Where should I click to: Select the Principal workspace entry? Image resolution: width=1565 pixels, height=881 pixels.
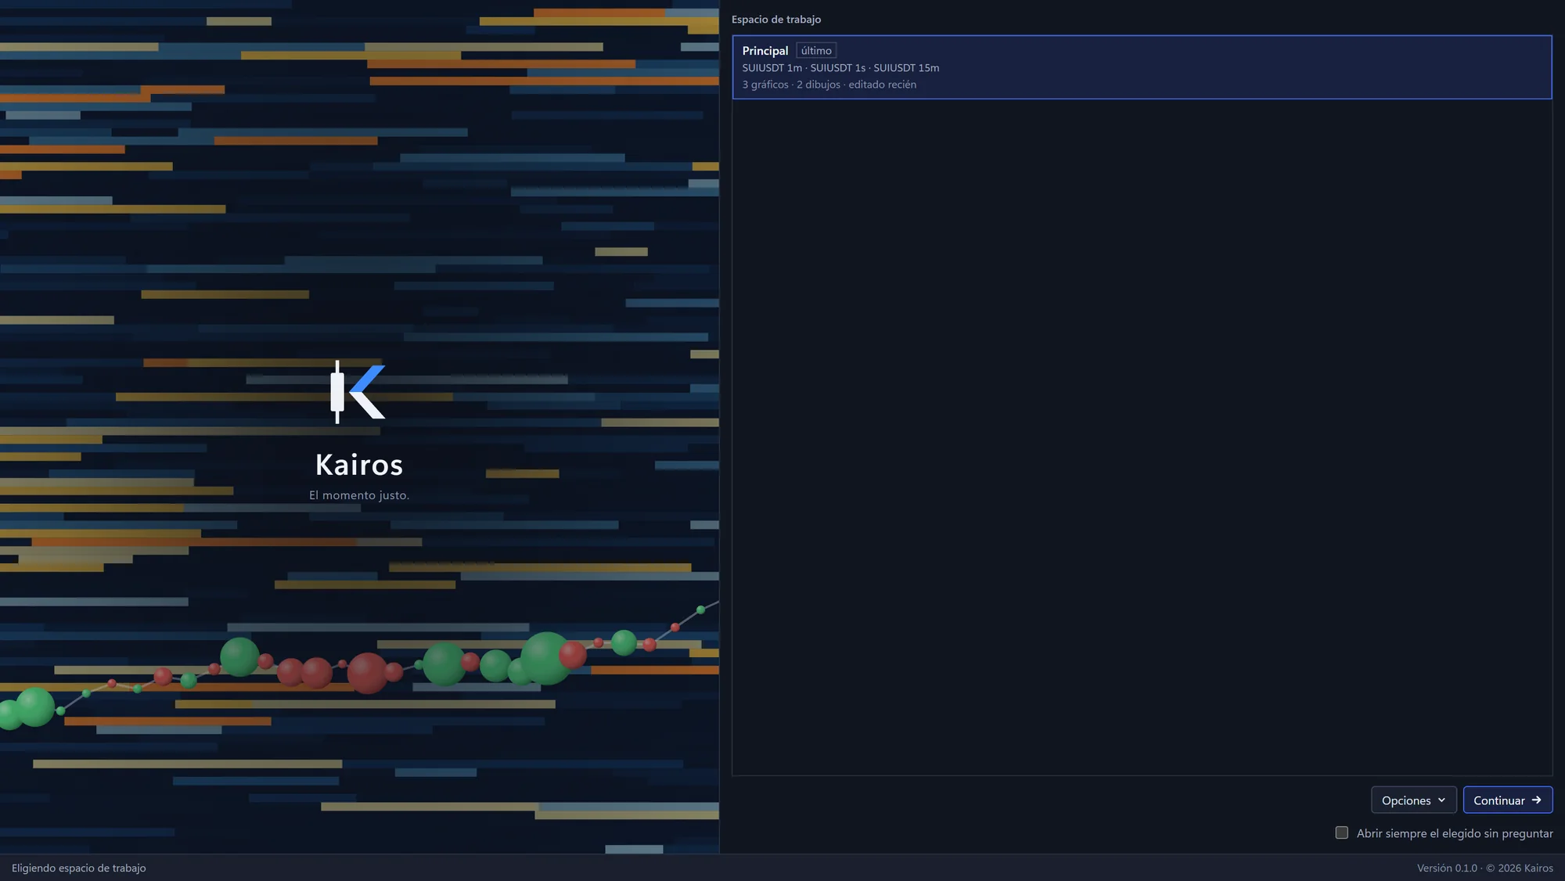tap(1142, 67)
